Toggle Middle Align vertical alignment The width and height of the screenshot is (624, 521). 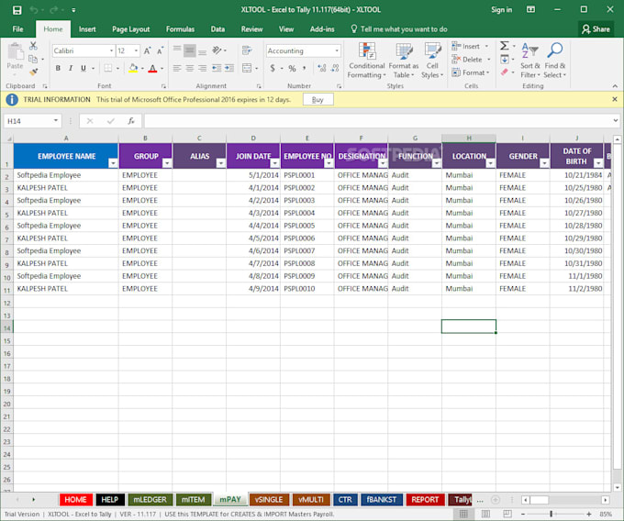tap(190, 50)
